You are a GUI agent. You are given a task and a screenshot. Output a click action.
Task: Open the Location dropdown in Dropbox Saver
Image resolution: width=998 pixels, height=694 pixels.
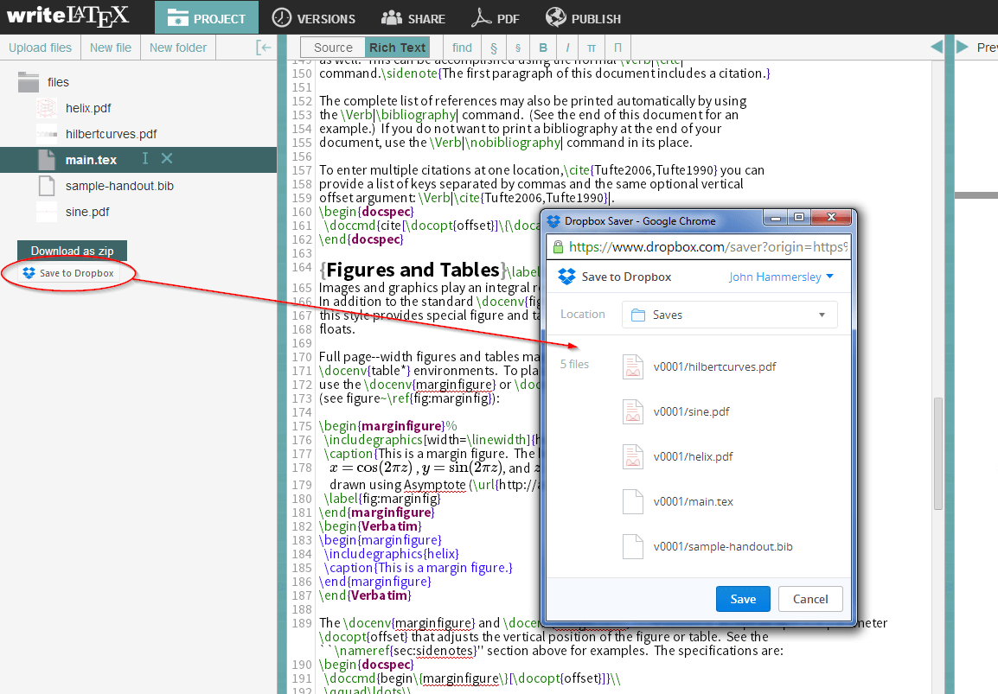(729, 315)
